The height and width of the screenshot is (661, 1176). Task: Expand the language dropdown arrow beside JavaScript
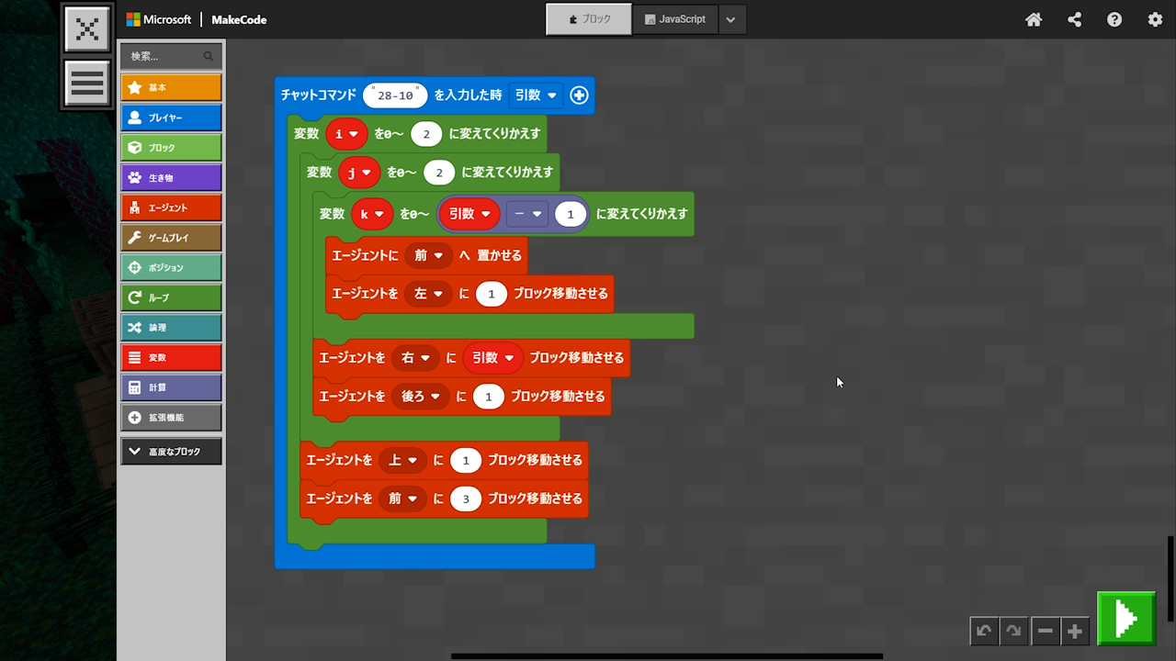731,19
